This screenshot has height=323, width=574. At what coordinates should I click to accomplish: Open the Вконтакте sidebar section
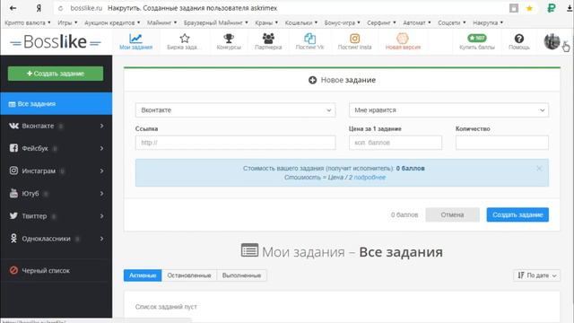56,126
